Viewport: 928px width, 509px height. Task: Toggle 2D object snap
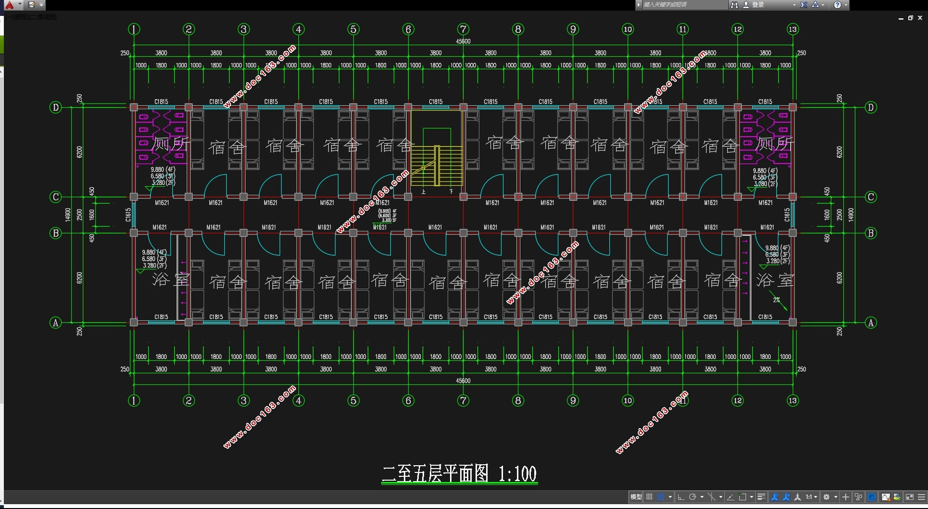click(x=743, y=497)
